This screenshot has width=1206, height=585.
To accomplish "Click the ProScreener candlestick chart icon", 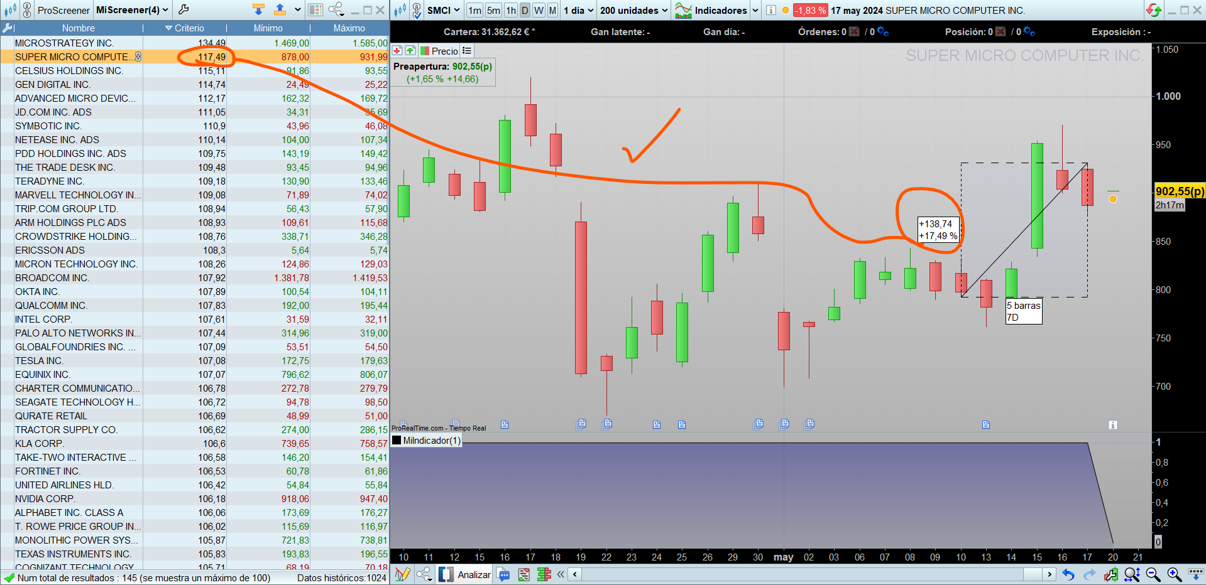I will coord(10,10).
